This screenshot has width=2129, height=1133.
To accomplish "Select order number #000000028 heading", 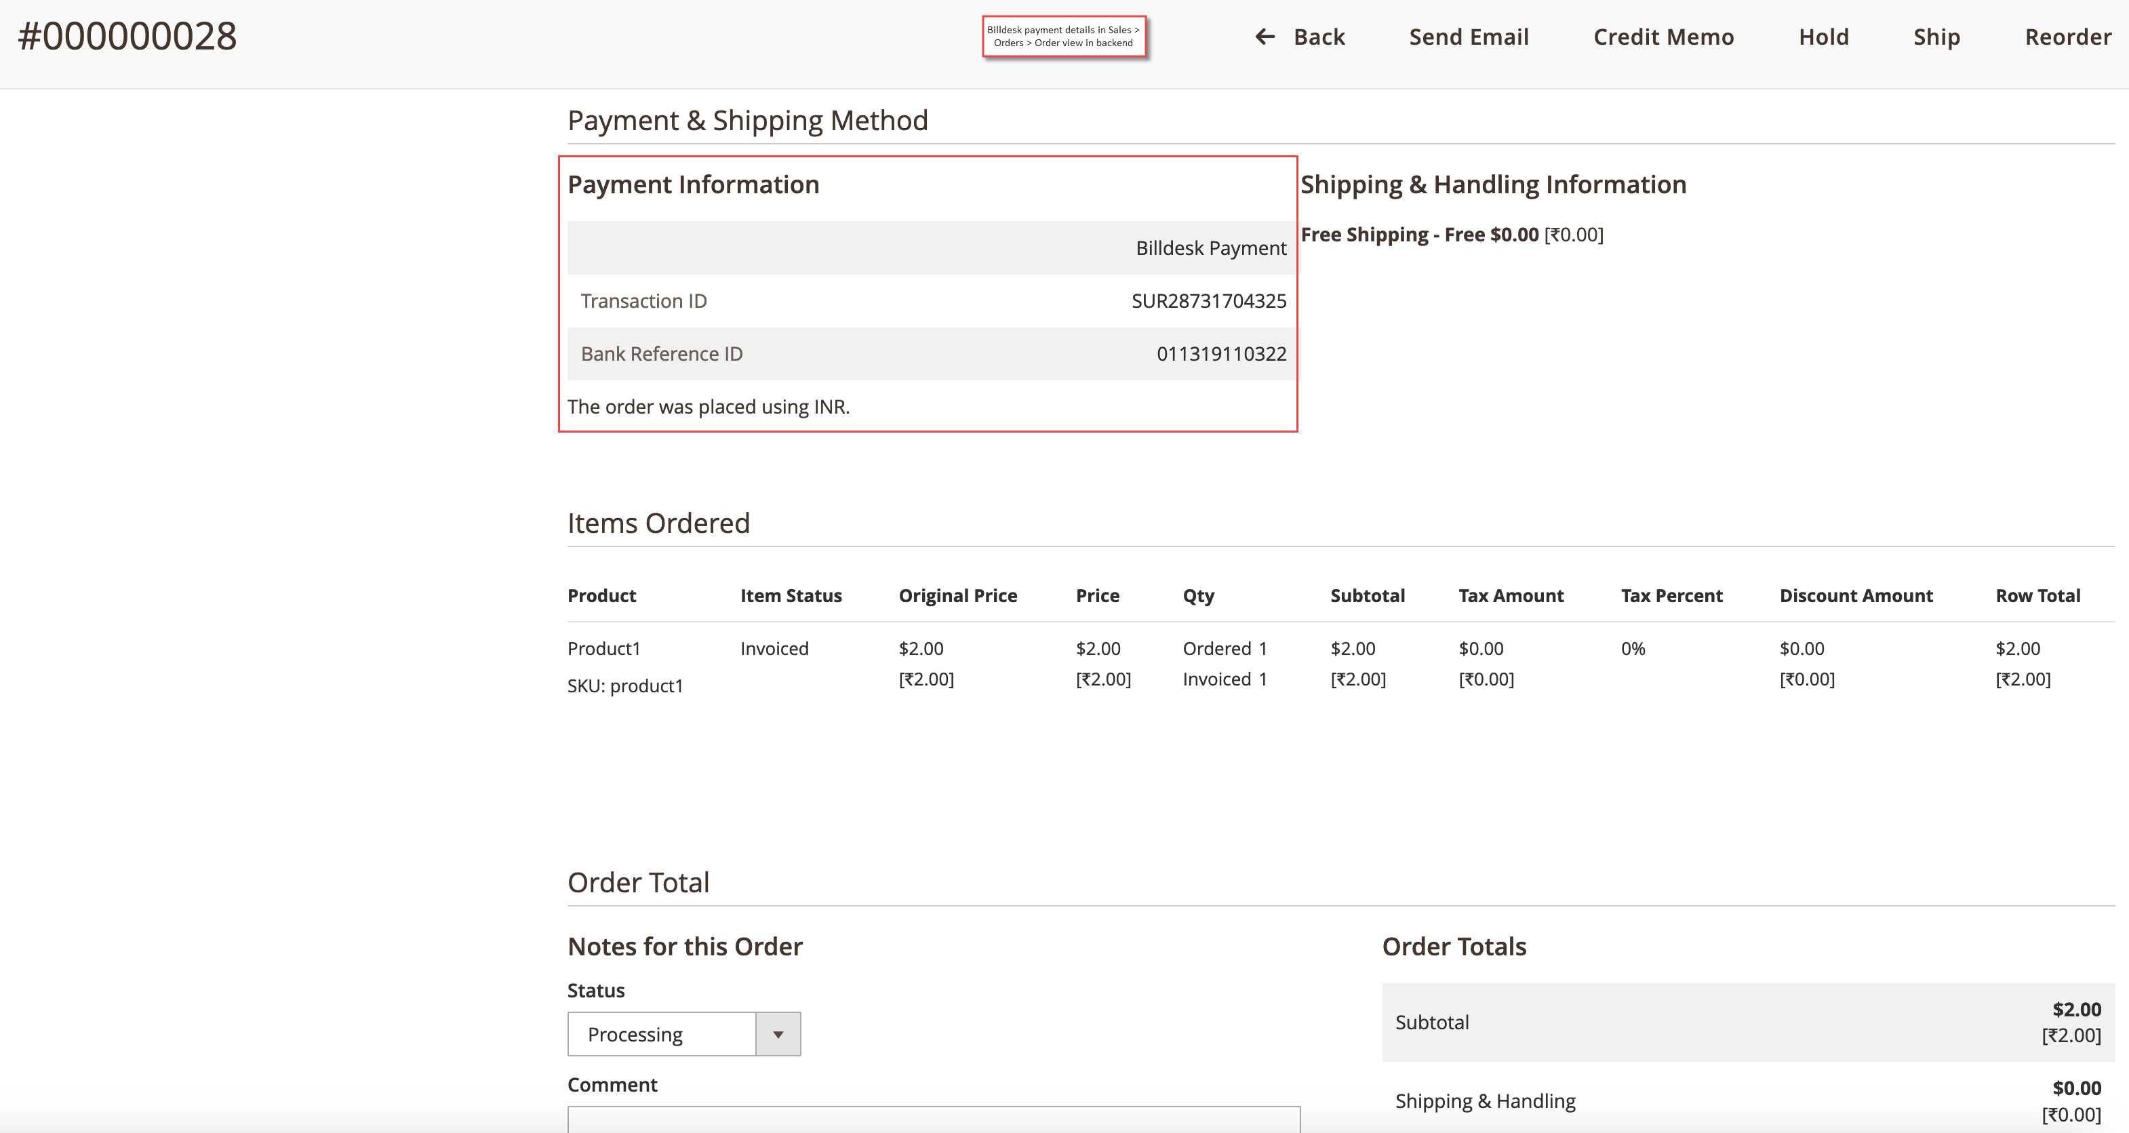I will [127, 35].
